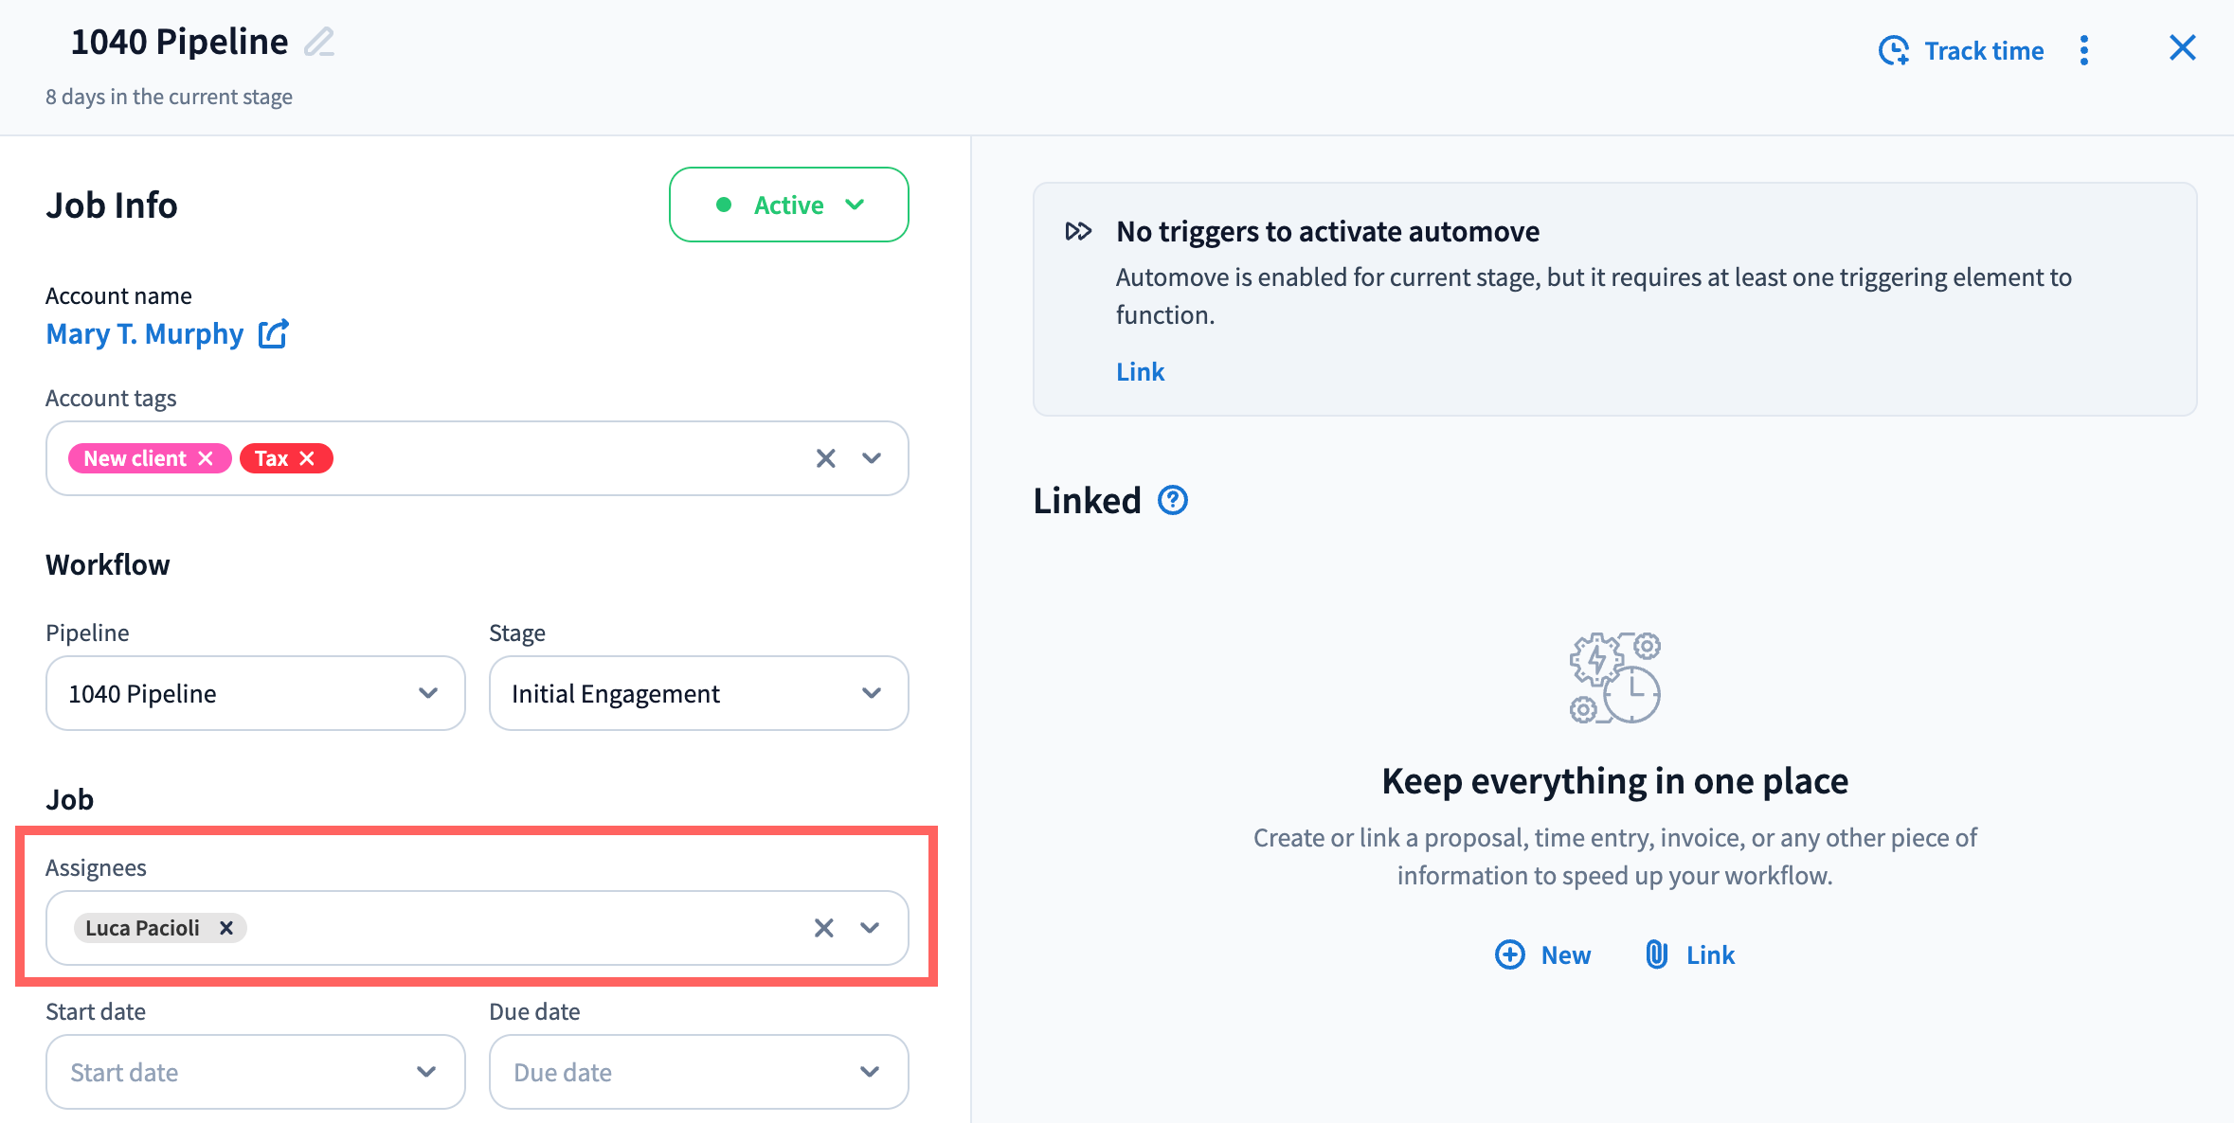Screen dimensions: 2234x1123
Task: Open Mary T. Murphy account external link icon
Action: (274, 334)
